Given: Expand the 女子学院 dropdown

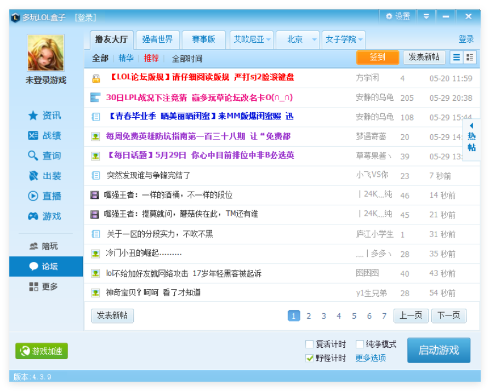Looking at the screenshot, I should click(360, 39).
